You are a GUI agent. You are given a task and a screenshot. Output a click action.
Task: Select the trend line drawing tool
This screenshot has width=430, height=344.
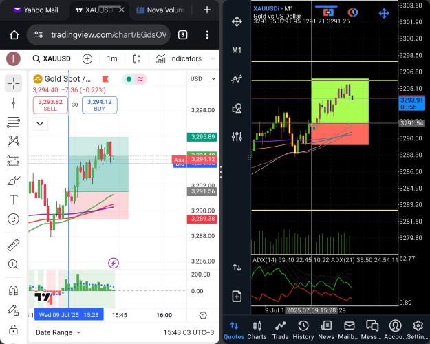[x=14, y=103]
